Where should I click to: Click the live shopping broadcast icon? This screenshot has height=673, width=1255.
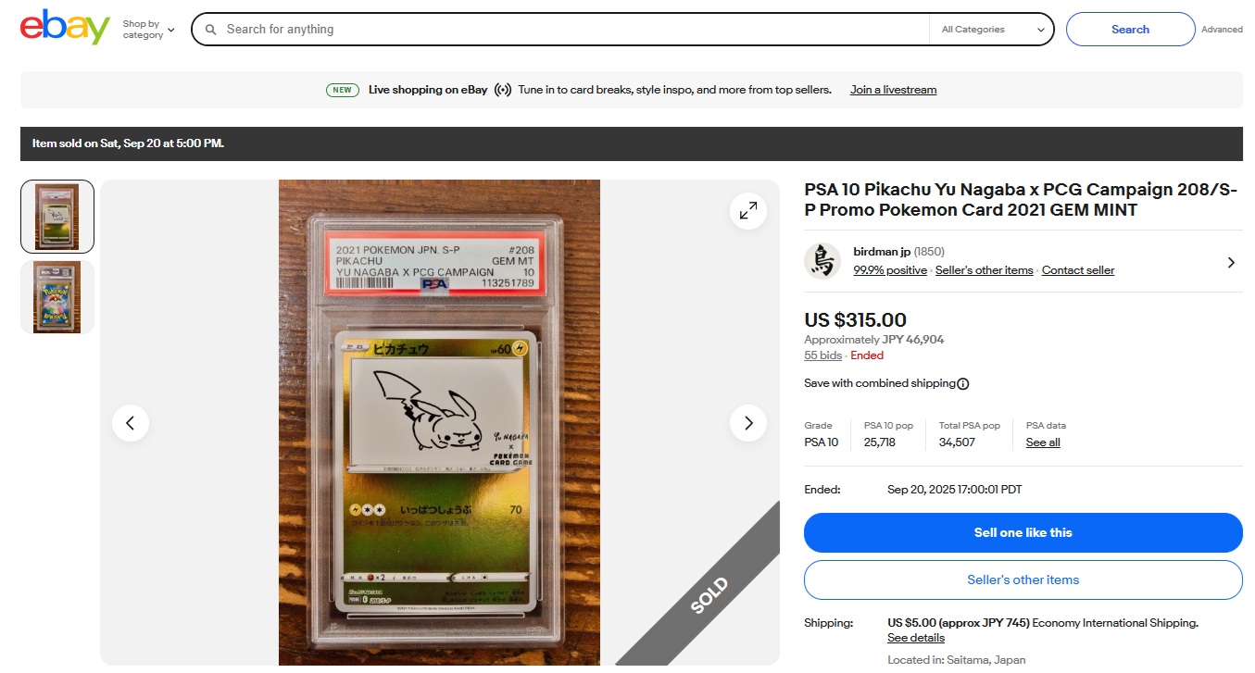(503, 90)
